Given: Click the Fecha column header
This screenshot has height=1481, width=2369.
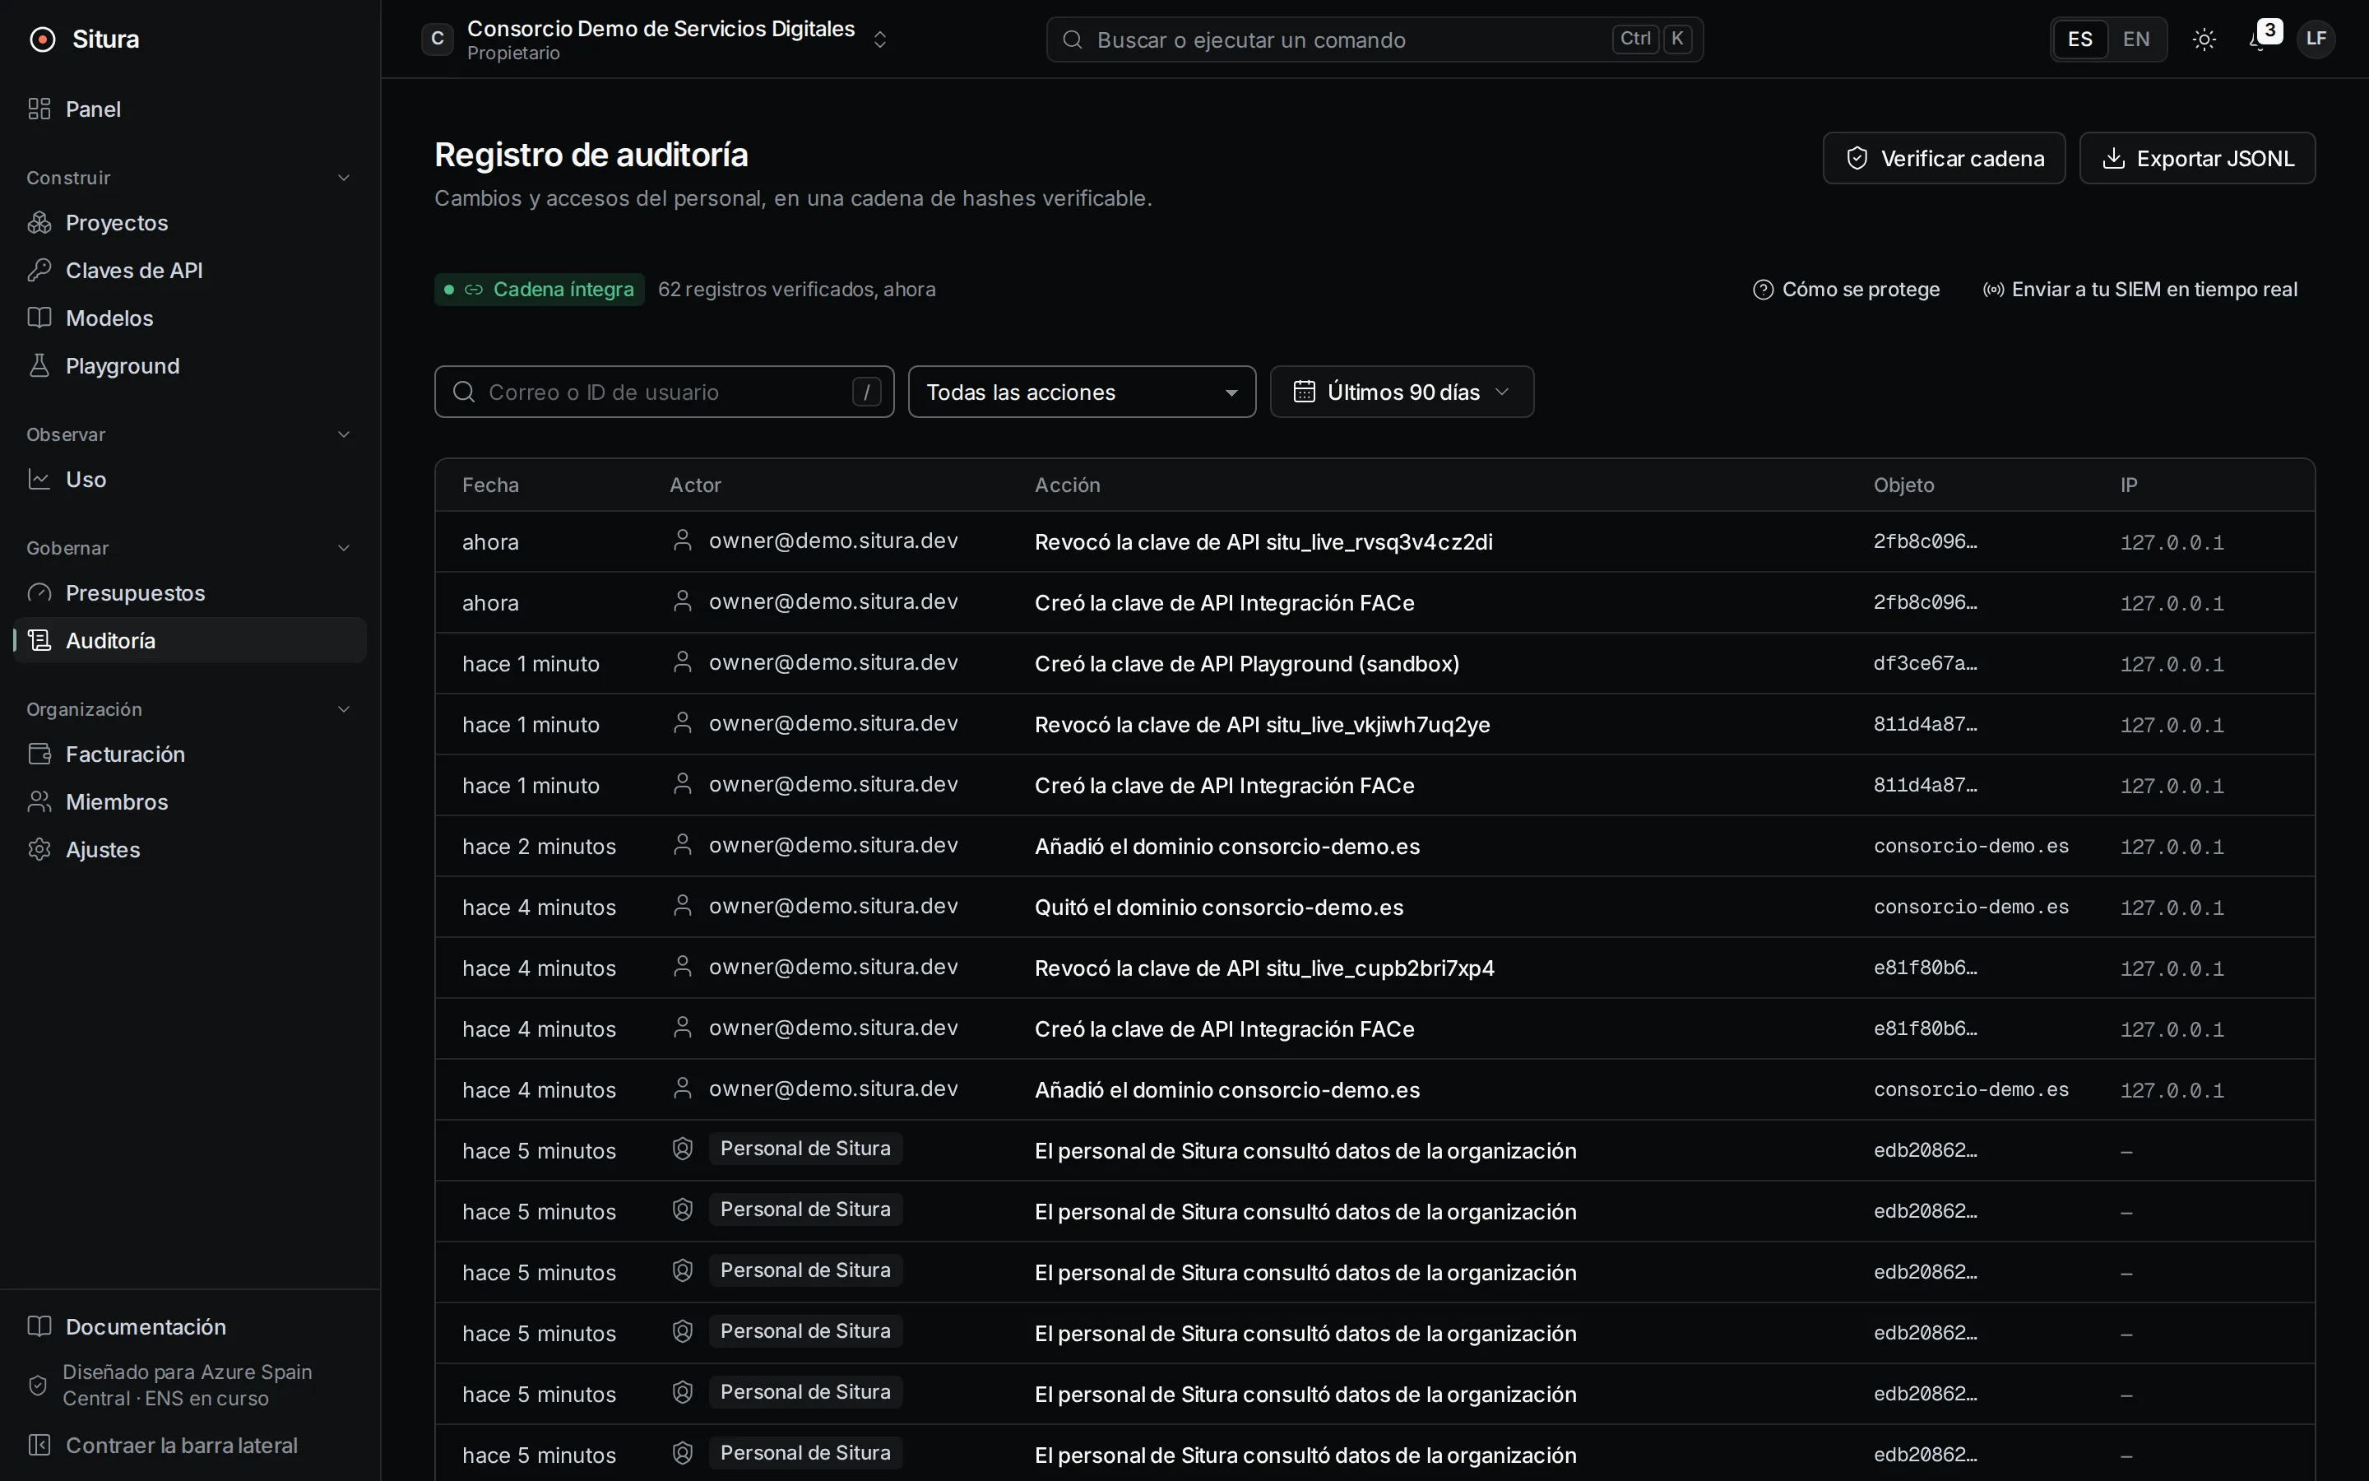Looking at the screenshot, I should click(x=490, y=485).
